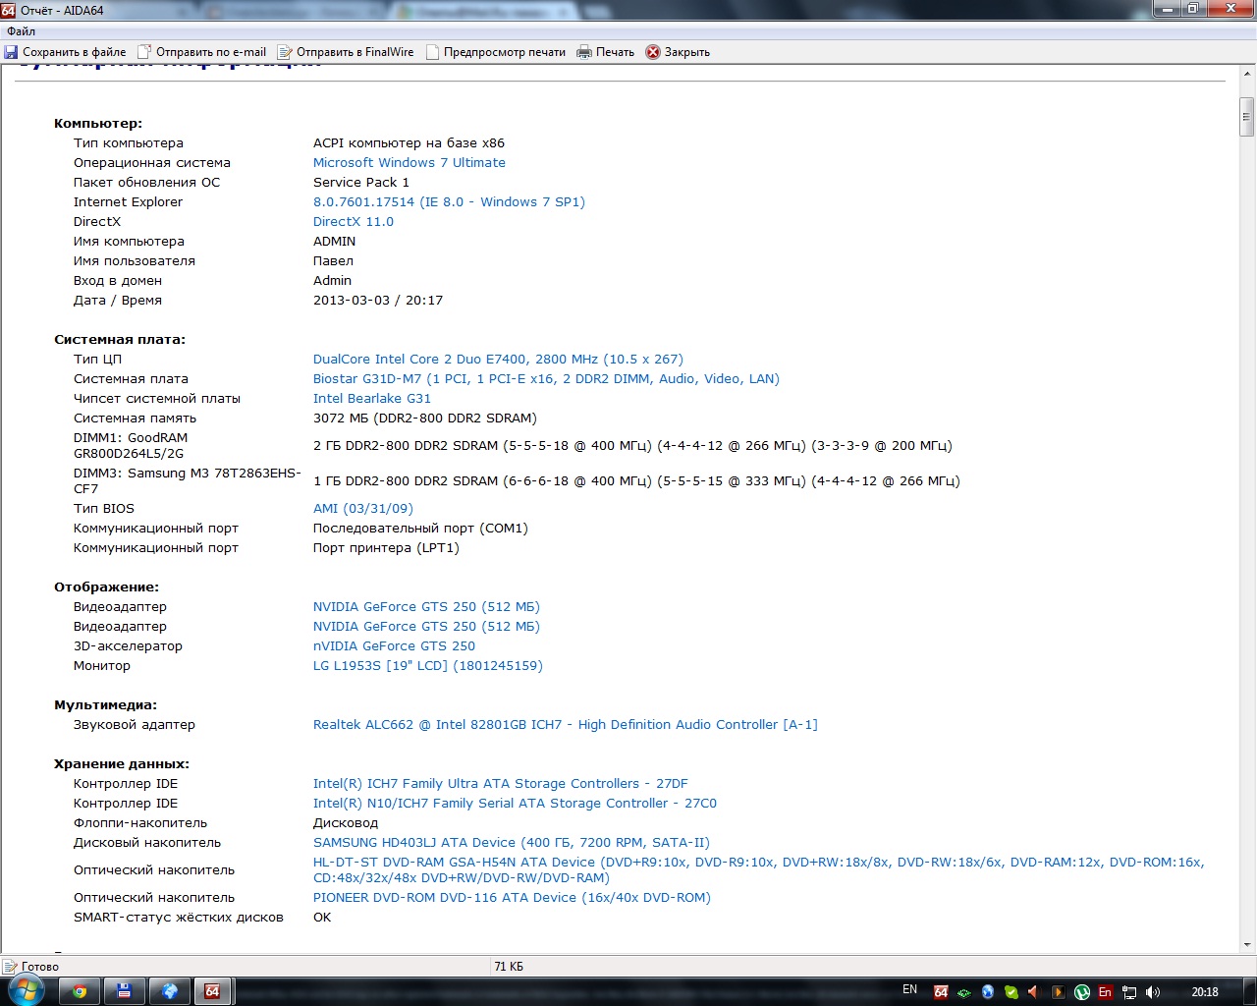Screen dimensions: 1257x1006
Task: Open the volume control tray icon
Action: (1152, 992)
